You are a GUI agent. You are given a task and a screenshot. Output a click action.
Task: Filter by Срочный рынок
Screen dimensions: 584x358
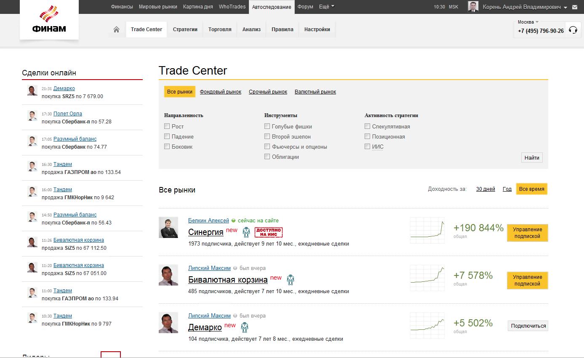point(268,92)
